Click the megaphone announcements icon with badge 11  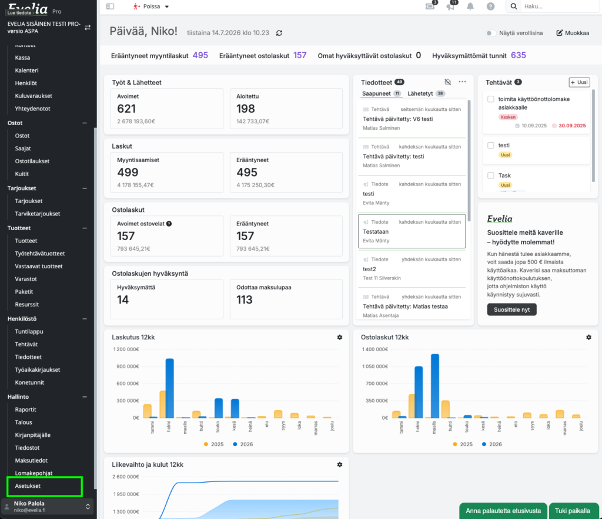[451, 6]
